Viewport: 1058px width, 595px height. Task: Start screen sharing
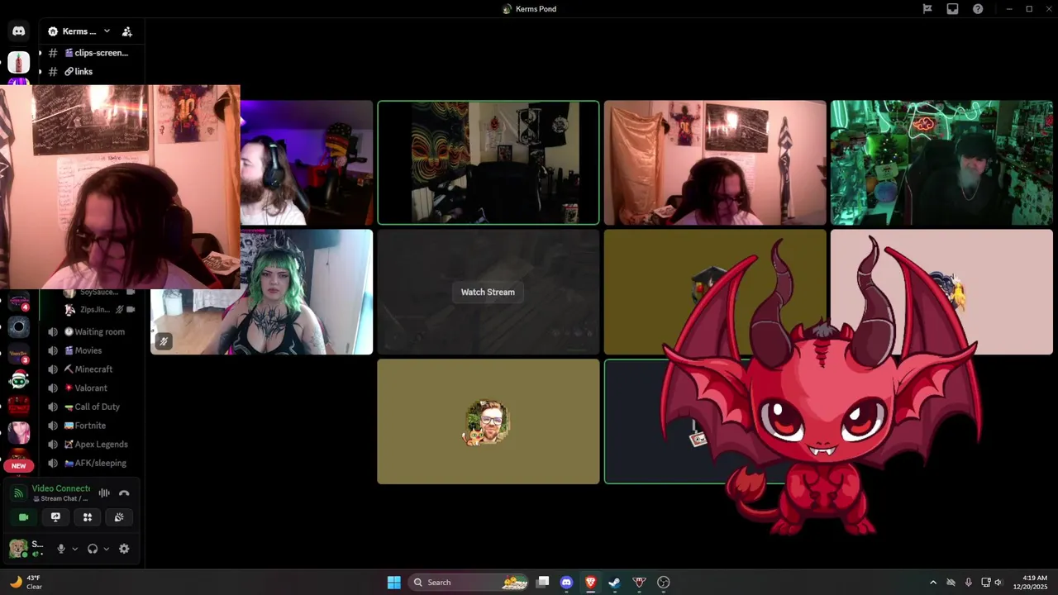pos(55,517)
